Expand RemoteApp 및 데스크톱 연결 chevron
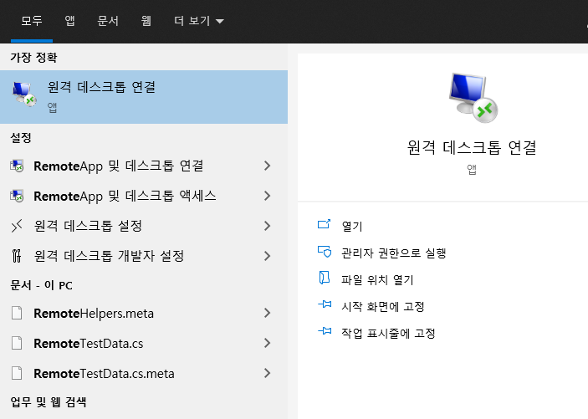 coord(267,166)
